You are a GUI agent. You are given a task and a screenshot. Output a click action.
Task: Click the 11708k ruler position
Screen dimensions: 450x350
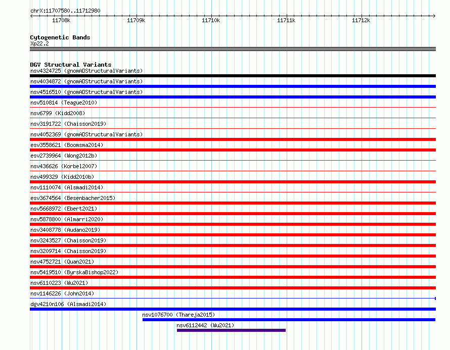pos(61,20)
